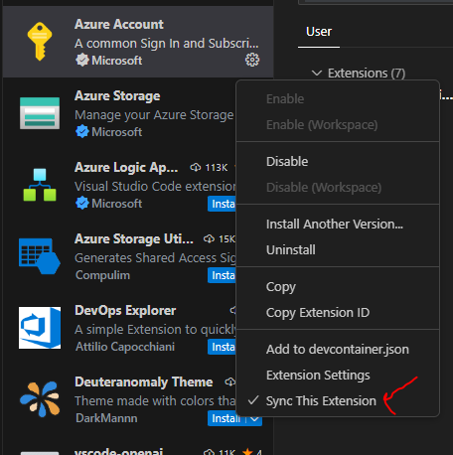The height and width of the screenshot is (455, 453).
Task: Open the Deuteranomaly Theme flower icon
Action: [x=40, y=399]
